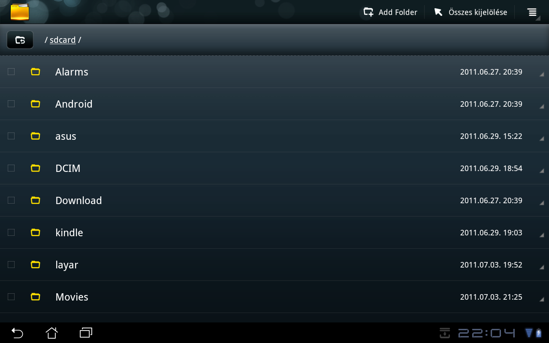Tap the File Manager app icon

click(x=20, y=12)
